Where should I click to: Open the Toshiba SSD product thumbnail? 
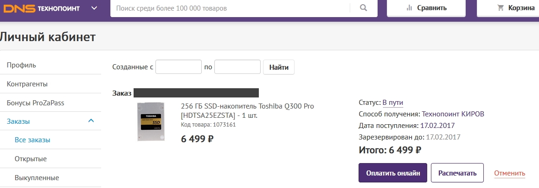(151, 121)
